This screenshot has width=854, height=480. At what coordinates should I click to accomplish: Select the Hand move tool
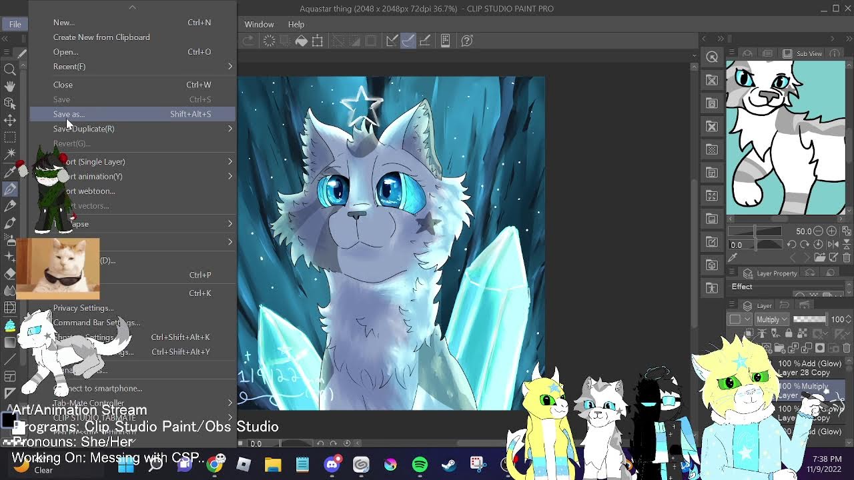tap(10, 86)
